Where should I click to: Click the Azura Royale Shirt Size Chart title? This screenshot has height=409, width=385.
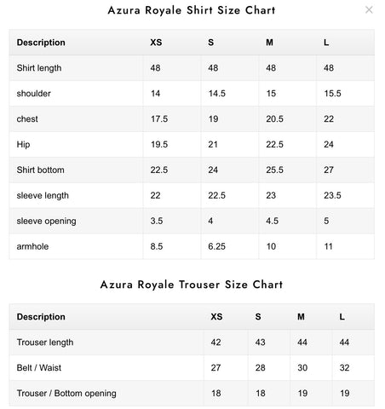[x=192, y=10]
